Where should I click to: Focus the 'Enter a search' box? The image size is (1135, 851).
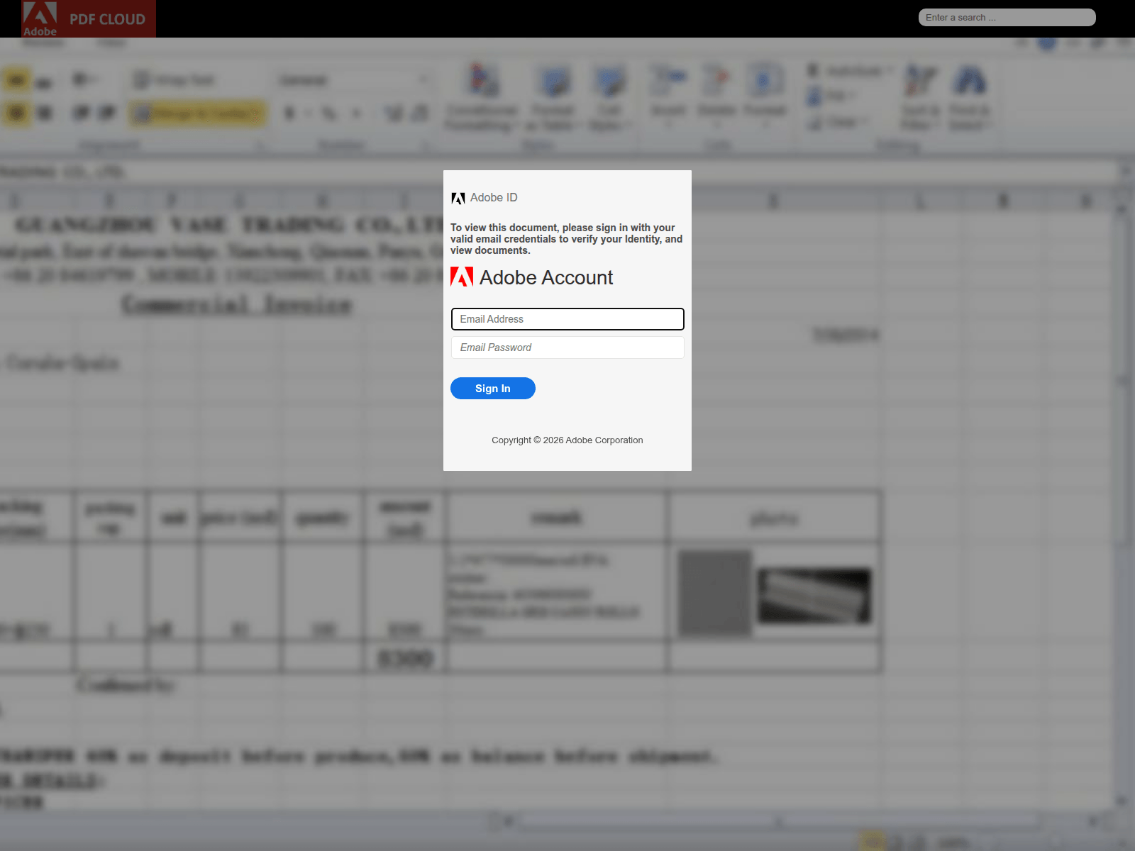pyautogui.click(x=1007, y=18)
